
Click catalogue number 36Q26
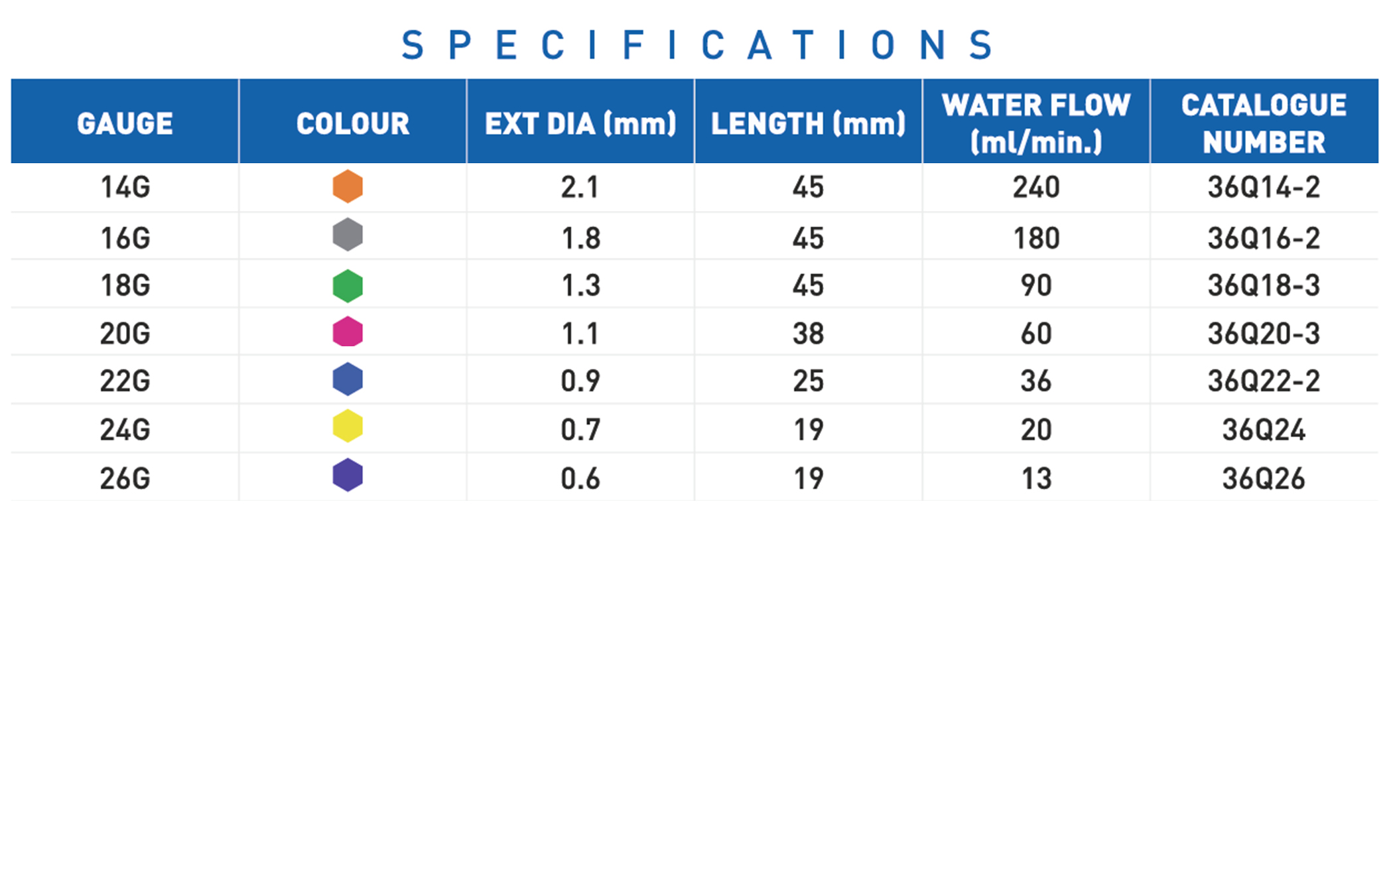[1264, 479]
